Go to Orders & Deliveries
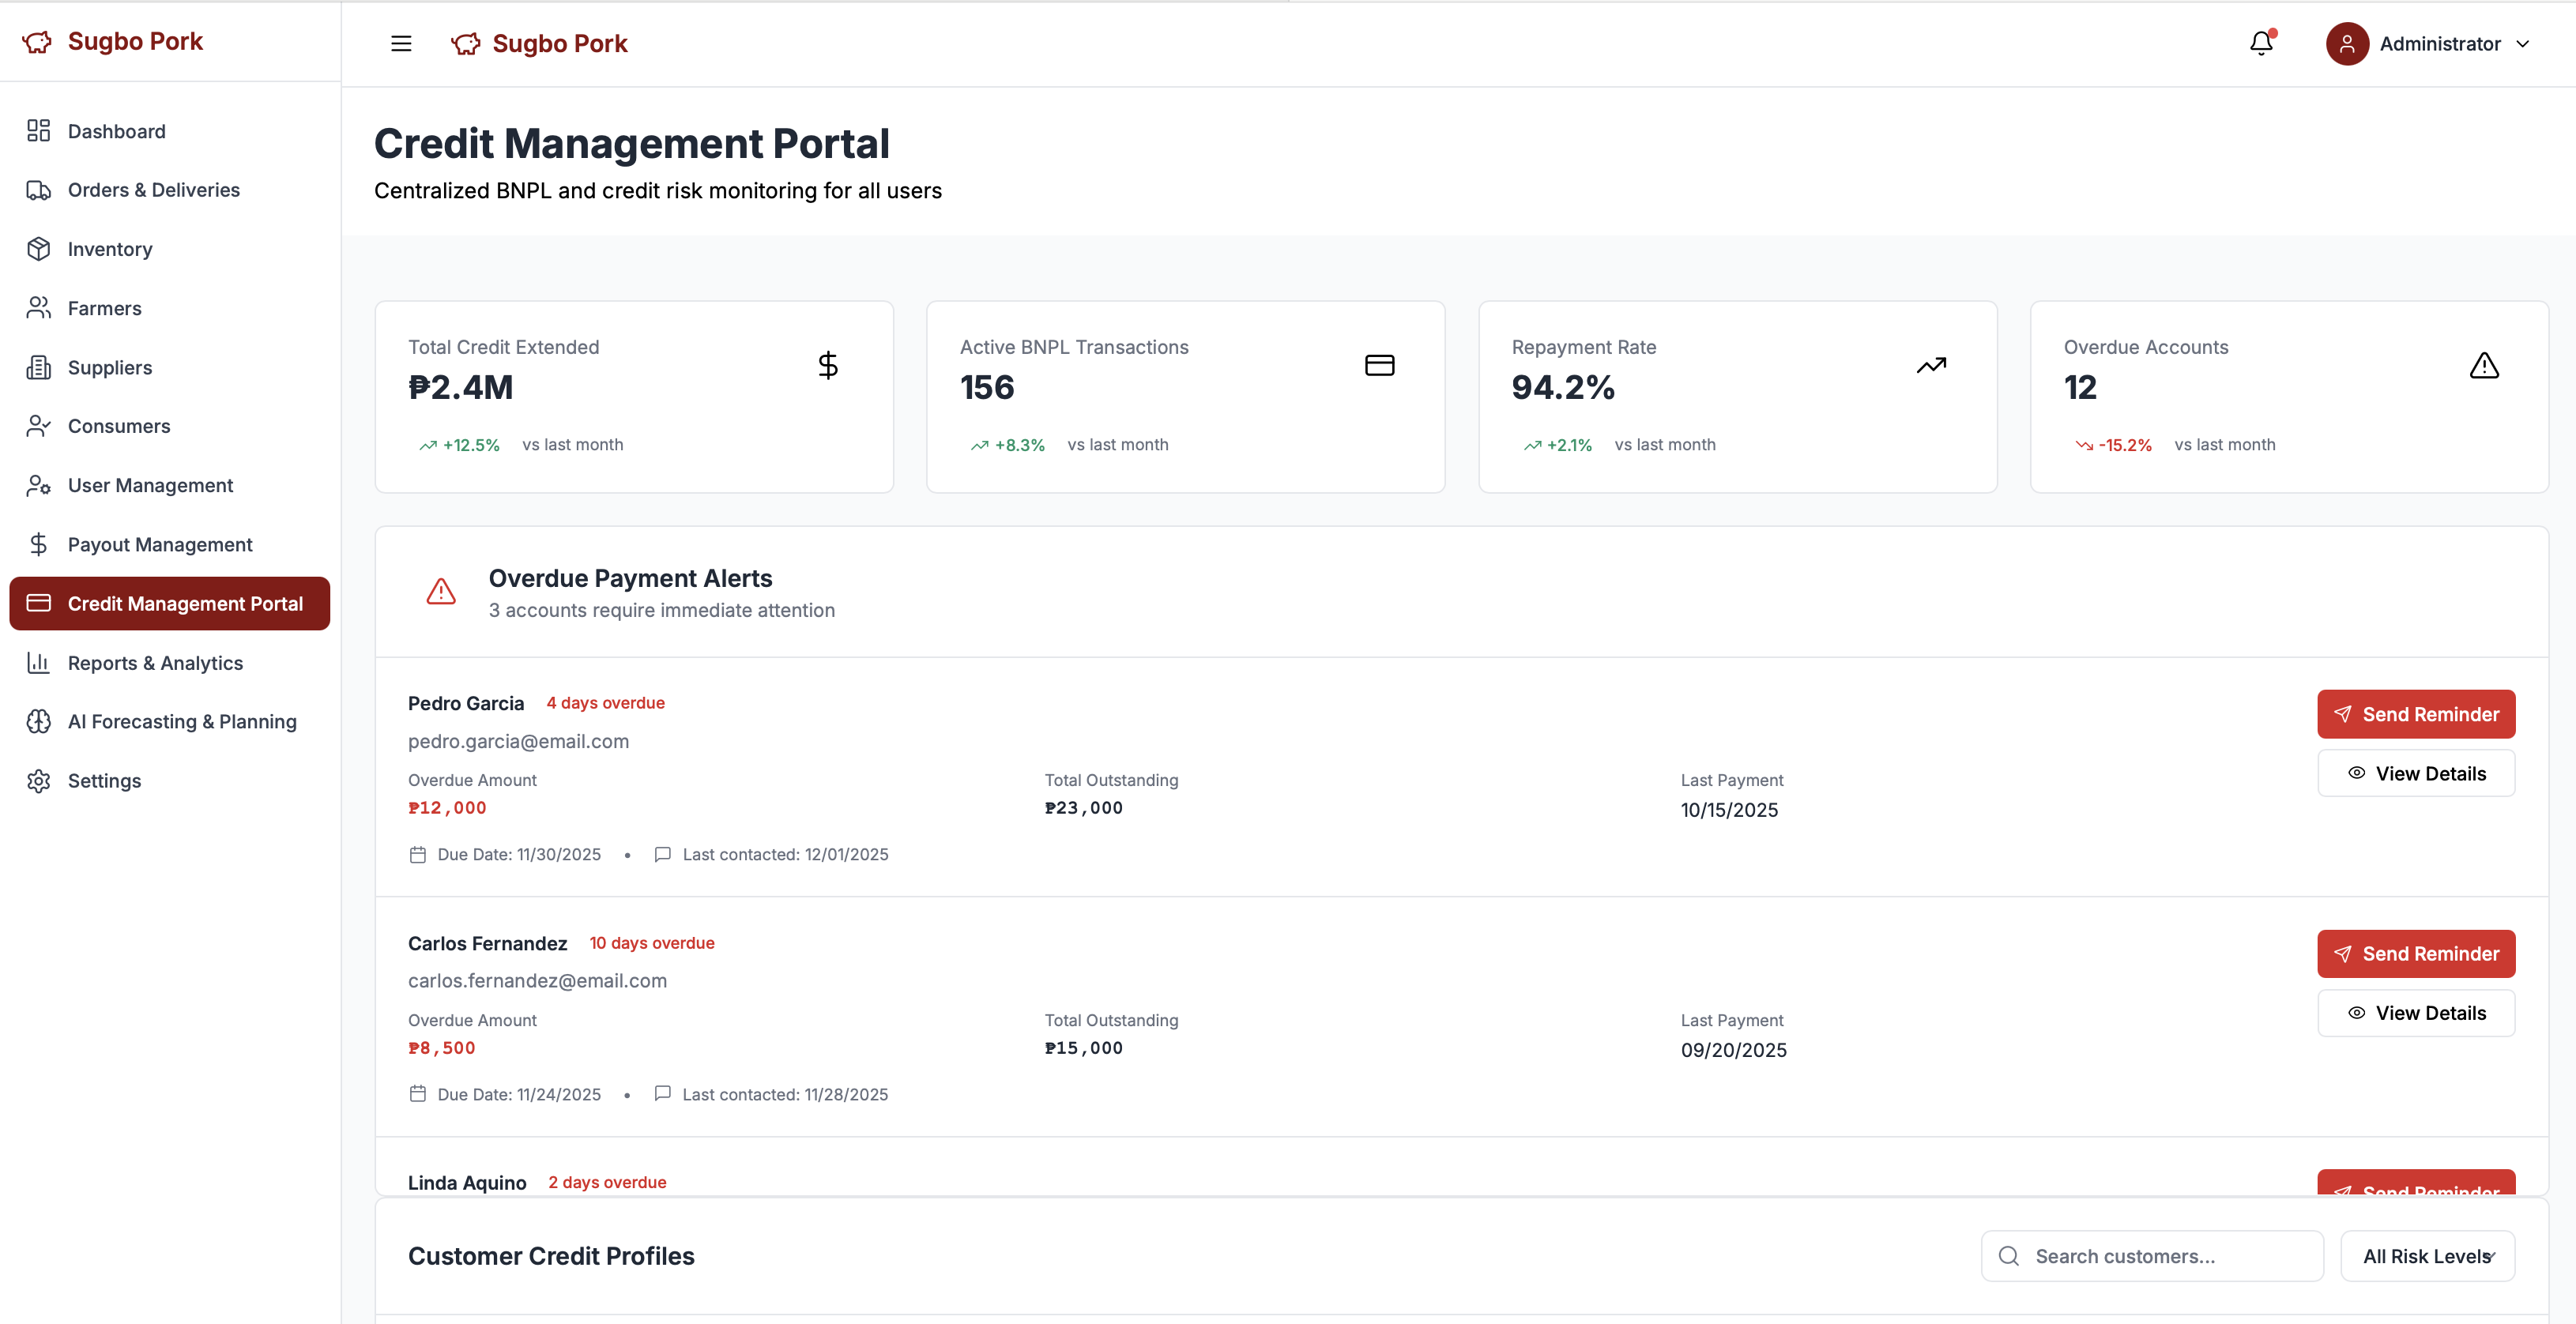2576x1324 pixels. 153,190
